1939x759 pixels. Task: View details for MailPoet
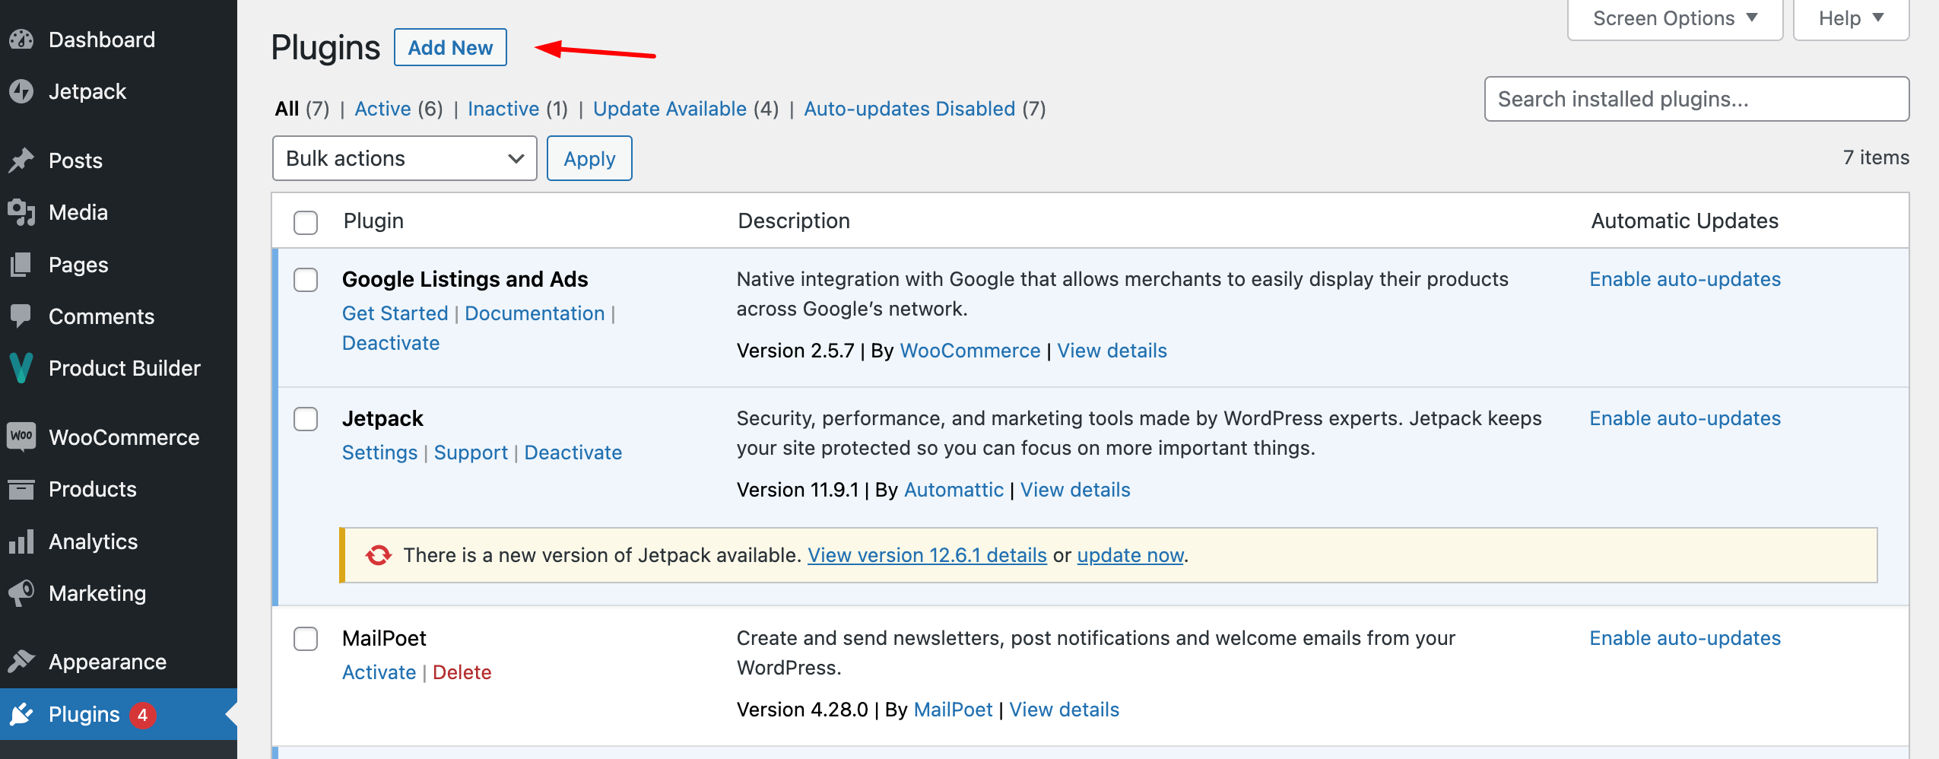1064,710
